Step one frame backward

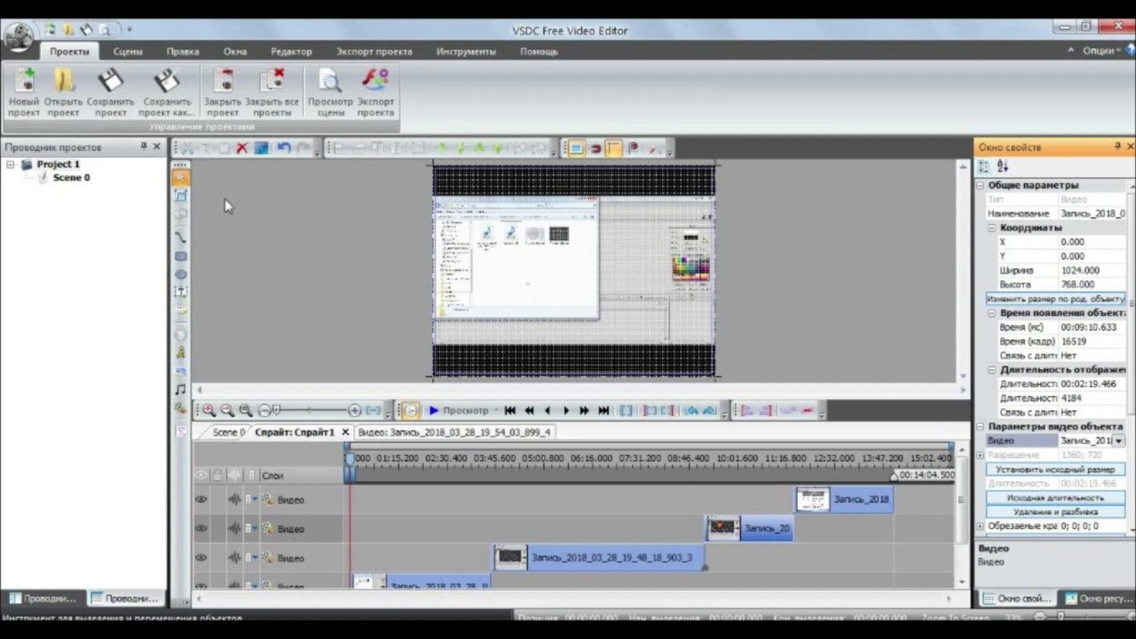(x=548, y=410)
